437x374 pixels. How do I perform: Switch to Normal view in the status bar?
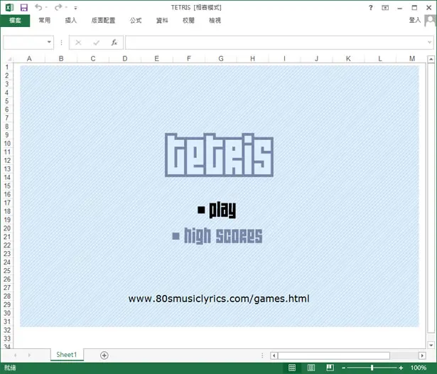pos(292,368)
